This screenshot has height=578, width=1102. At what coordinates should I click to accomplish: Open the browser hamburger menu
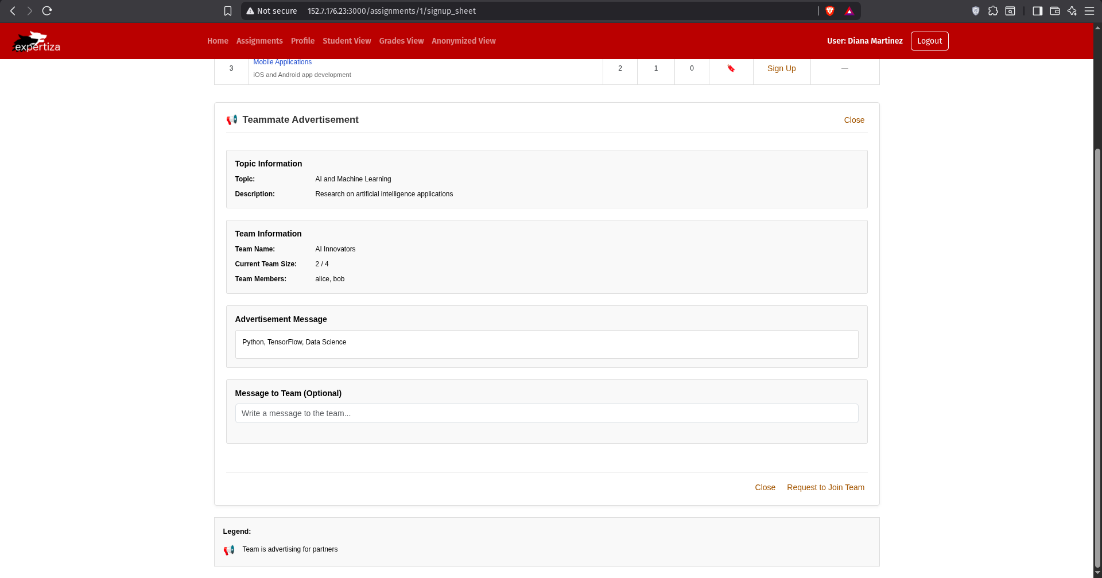click(1089, 11)
